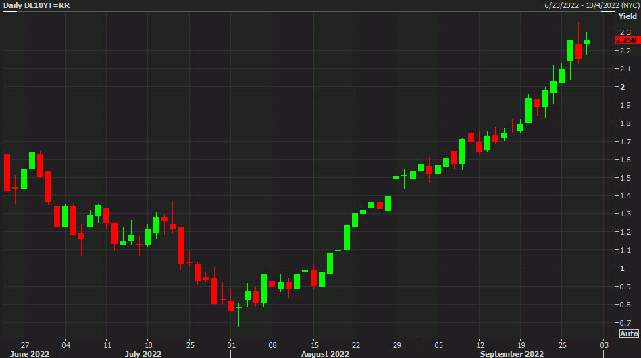Click the 29 date tick in August
The width and height of the screenshot is (641, 358).
(397, 345)
